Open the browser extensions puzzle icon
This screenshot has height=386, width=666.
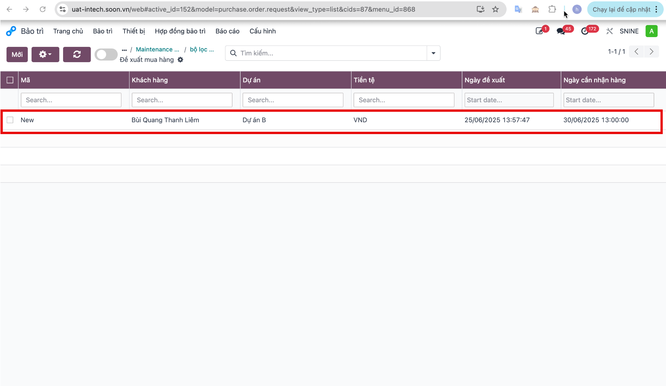(x=552, y=9)
